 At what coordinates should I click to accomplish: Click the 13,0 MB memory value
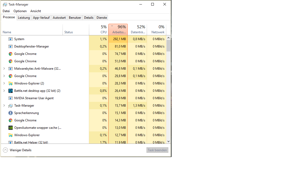pos(120,128)
